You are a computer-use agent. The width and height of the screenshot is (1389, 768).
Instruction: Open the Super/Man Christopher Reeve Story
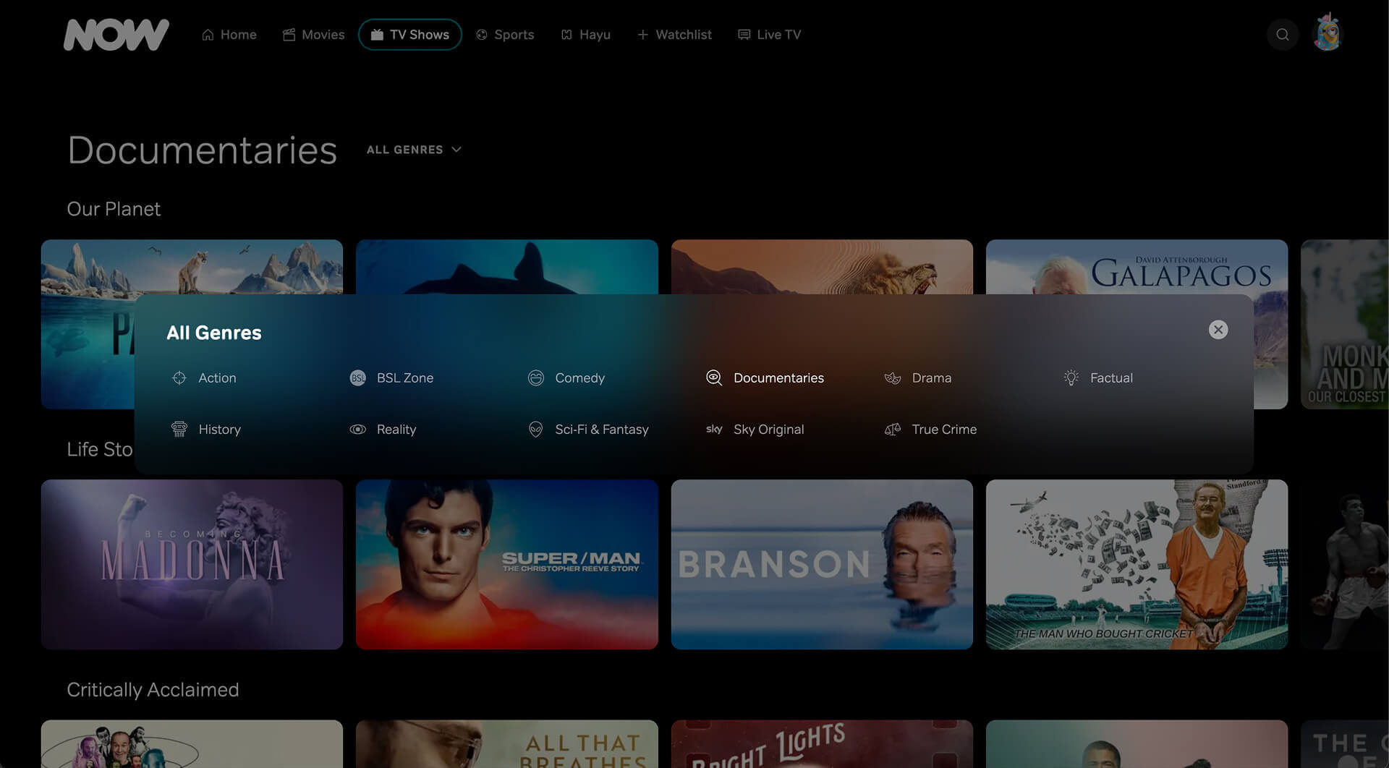click(506, 564)
